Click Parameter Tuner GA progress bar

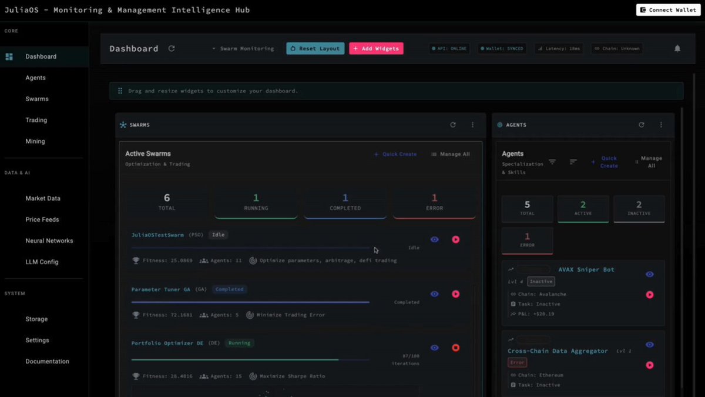click(250, 302)
